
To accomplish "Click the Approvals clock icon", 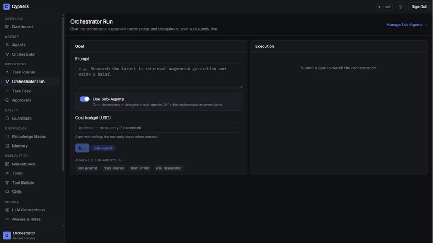I will [x=7, y=100].
